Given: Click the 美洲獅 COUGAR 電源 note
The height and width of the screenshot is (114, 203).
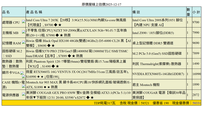Looking at the screenshot, I should pyautogui.click(x=159, y=95).
